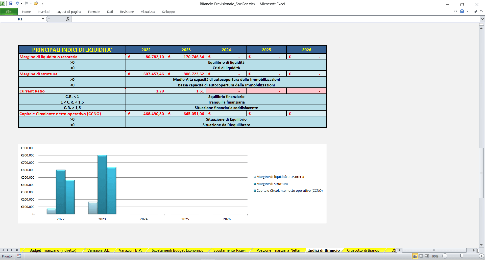Click the vertical split box above scrollbar
The width and height of the screenshot is (485, 260).
481,24
